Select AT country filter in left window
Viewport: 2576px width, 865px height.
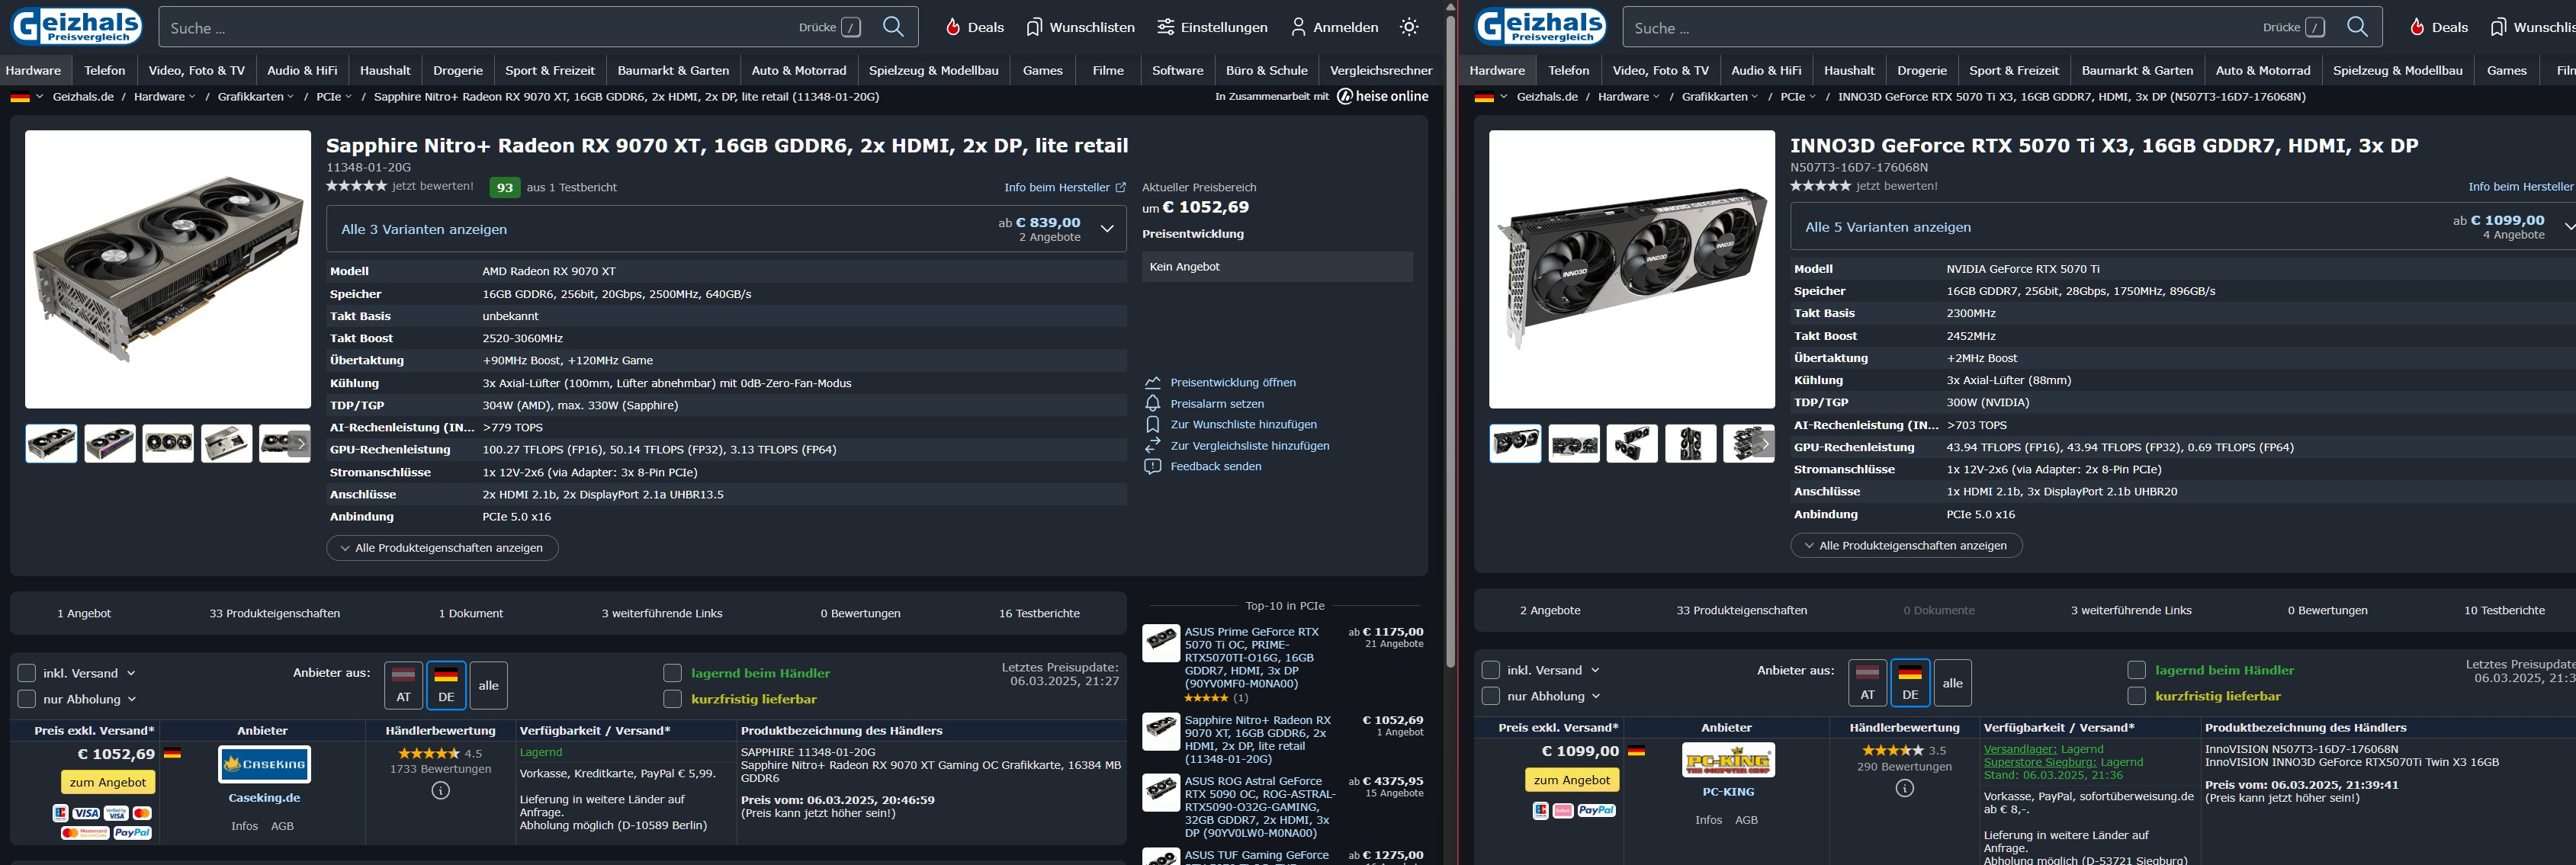tap(403, 685)
